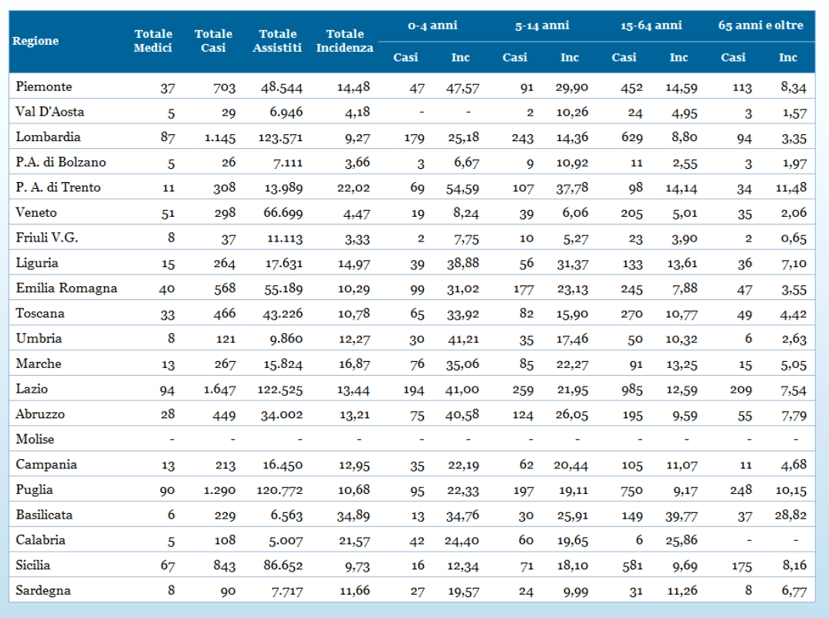Select Lazio assistiti value 122.525

tap(280, 390)
